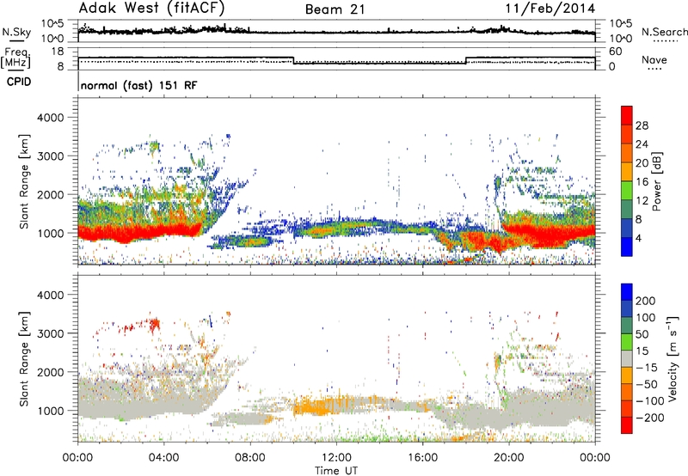Click the 'Adak West (fitACF)' plot title
Image resolution: width=688 pixels, height=476 pixels.
152,8
